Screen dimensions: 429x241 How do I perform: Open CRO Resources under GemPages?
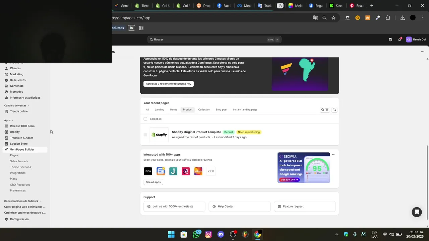pyautogui.click(x=20, y=185)
